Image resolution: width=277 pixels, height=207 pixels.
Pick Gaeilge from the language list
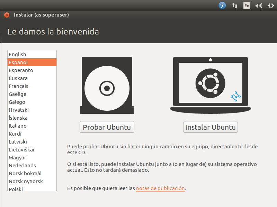coord(32,94)
